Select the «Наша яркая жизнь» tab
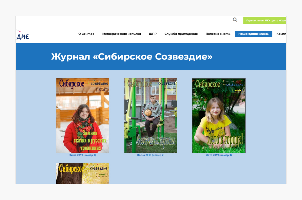 [x=253, y=34]
